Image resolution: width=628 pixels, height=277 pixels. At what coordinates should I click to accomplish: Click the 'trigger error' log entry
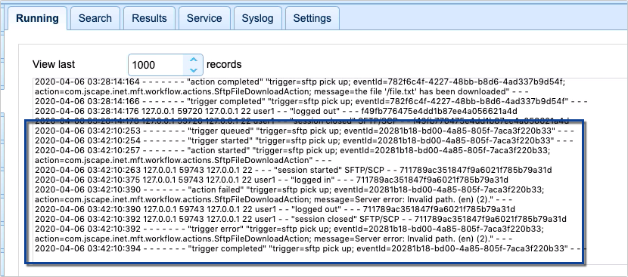(x=290, y=234)
